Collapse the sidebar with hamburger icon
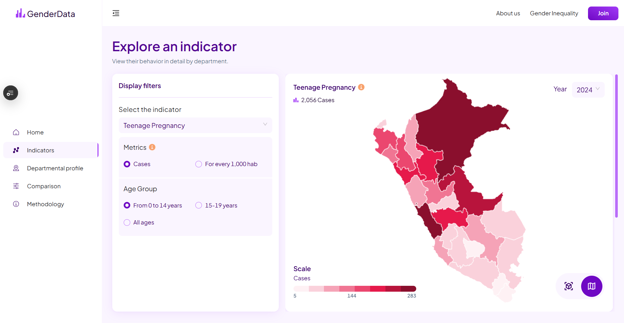This screenshot has width=624, height=323. tap(116, 13)
